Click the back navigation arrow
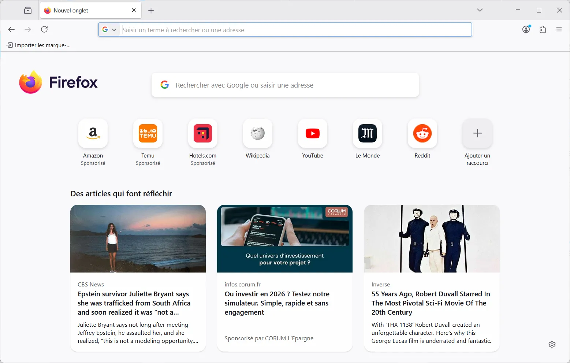 [11, 29]
